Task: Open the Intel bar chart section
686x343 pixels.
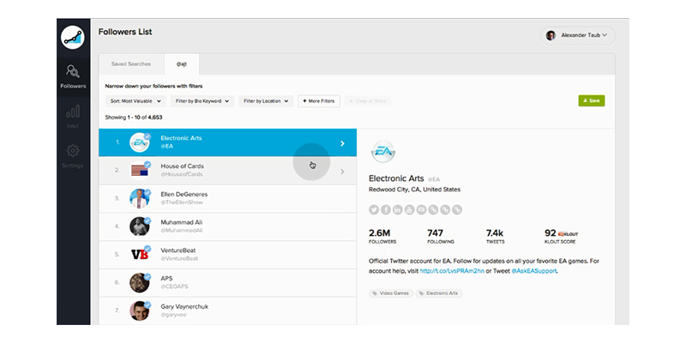Action: tap(73, 117)
